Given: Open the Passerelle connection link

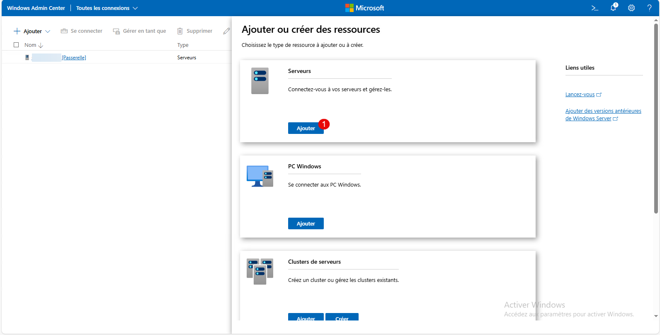Looking at the screenshot, I should click(74, 58).
